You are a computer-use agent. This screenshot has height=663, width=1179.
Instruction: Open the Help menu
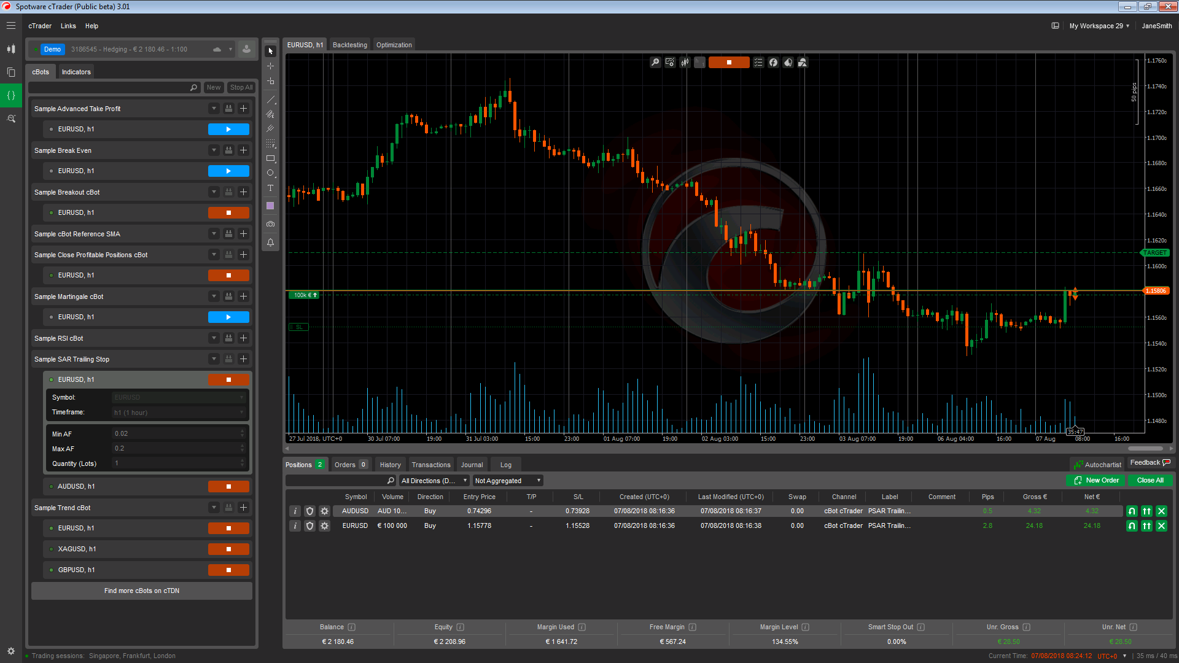pos(91,26)
